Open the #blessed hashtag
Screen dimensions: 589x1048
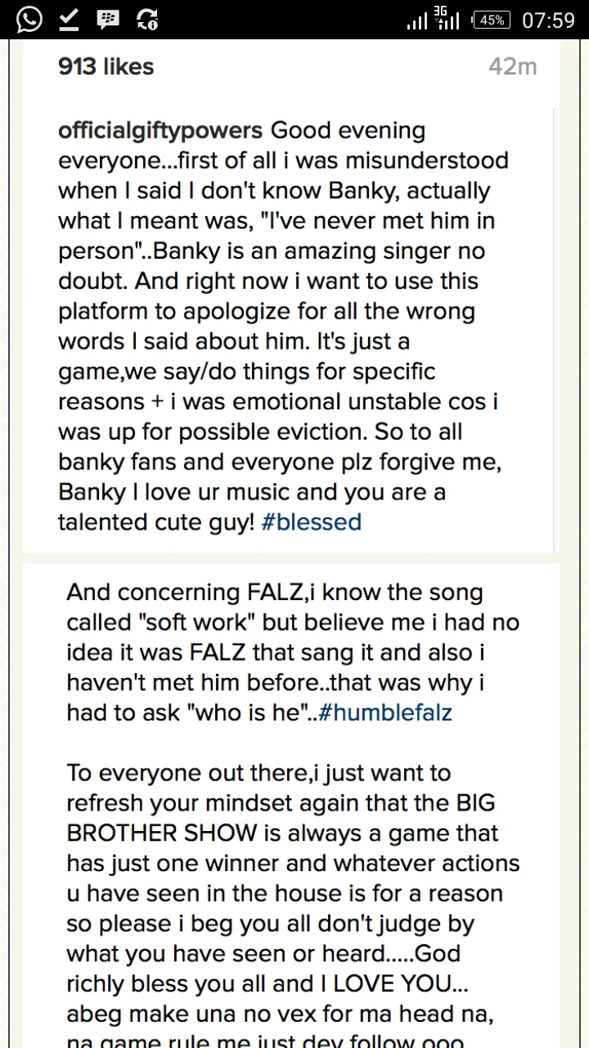tap(312, 522)
